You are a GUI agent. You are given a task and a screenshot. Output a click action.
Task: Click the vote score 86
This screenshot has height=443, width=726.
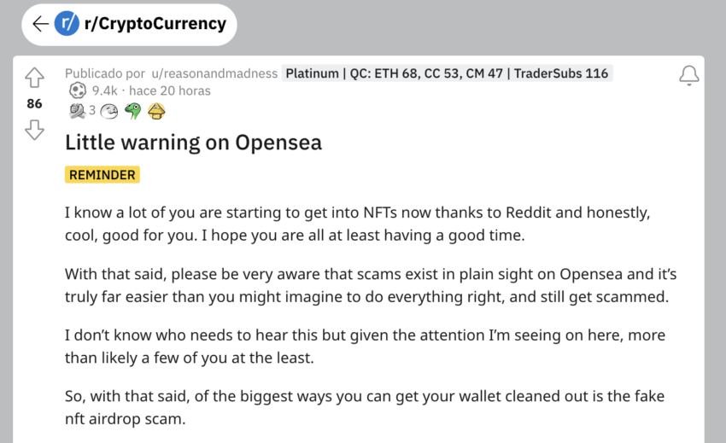[34, 103]
